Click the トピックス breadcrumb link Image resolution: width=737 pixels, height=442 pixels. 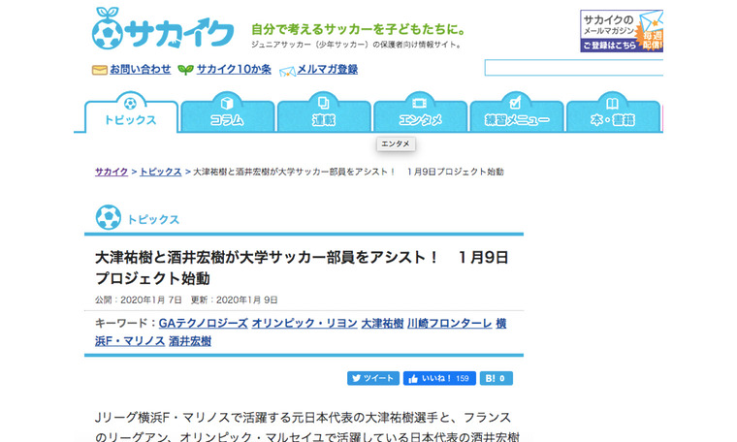(160, 172)
